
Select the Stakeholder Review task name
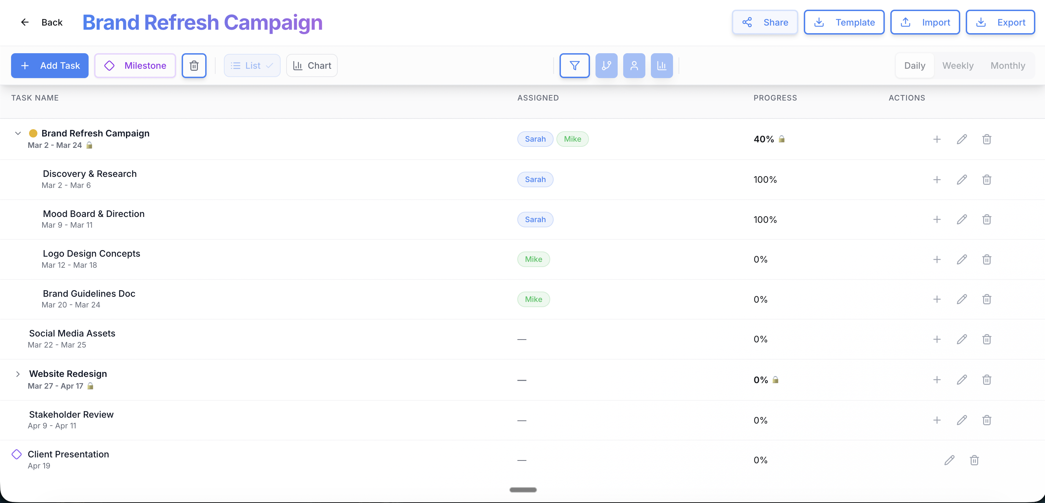pyautogui.click(x=71, y=414)
